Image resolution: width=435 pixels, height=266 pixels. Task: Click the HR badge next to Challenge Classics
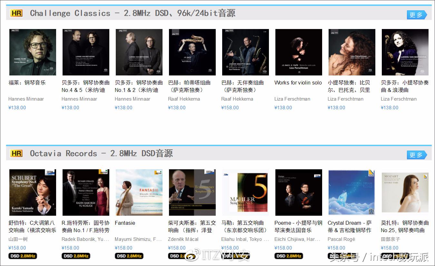[x=16, y=13]
